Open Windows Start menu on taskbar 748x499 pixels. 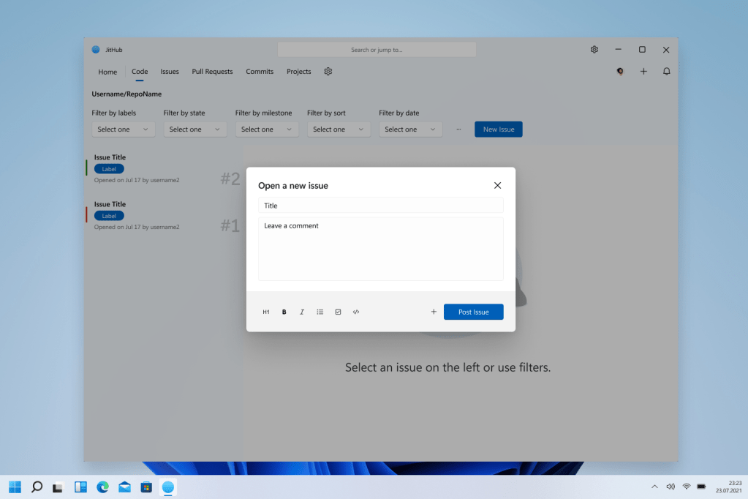[15, 487]
